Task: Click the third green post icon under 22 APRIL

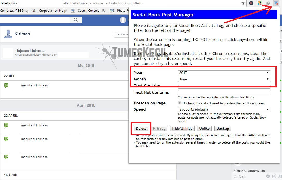Action: (x=6, y=157)
